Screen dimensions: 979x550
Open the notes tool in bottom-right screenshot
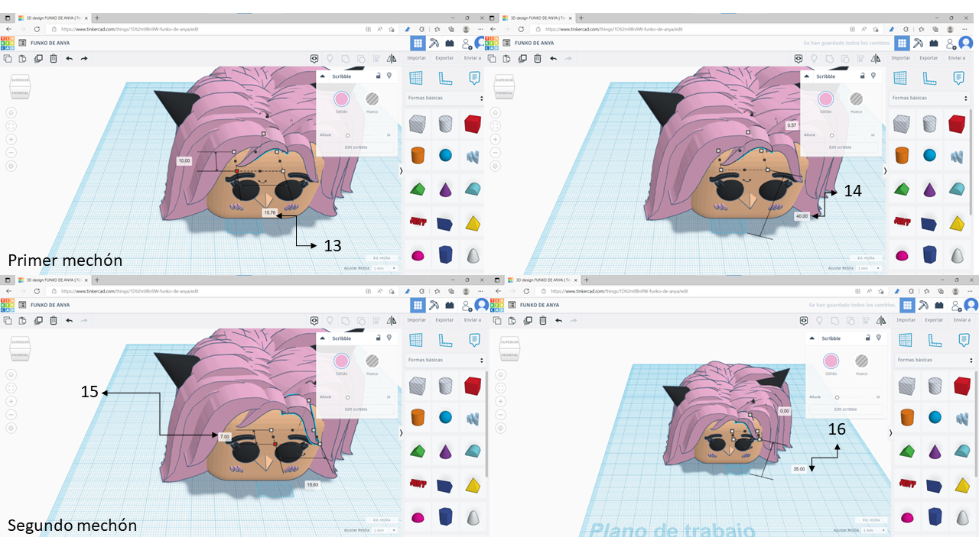pyautogui.click(x=964, y=339)
